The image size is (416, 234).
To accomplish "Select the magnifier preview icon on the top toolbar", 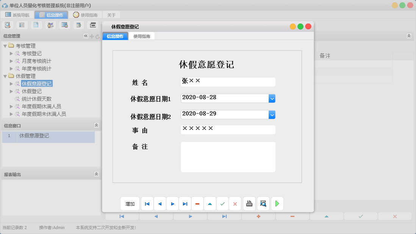I will (x=8, y=25).
